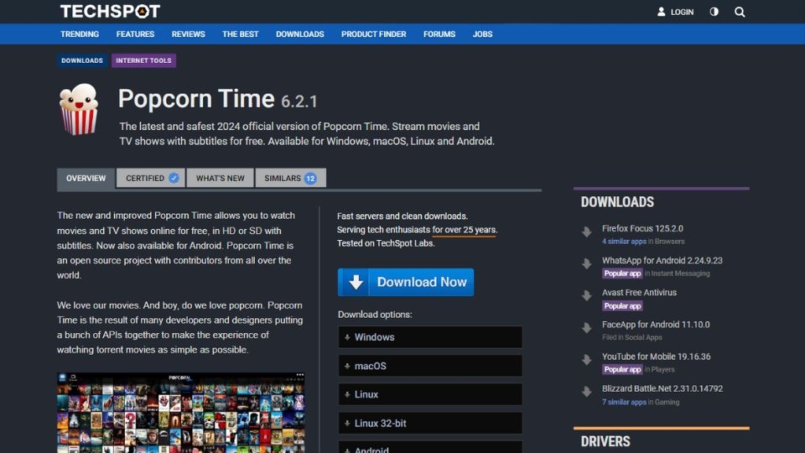Expand the macOS download option

click(430, 366)
